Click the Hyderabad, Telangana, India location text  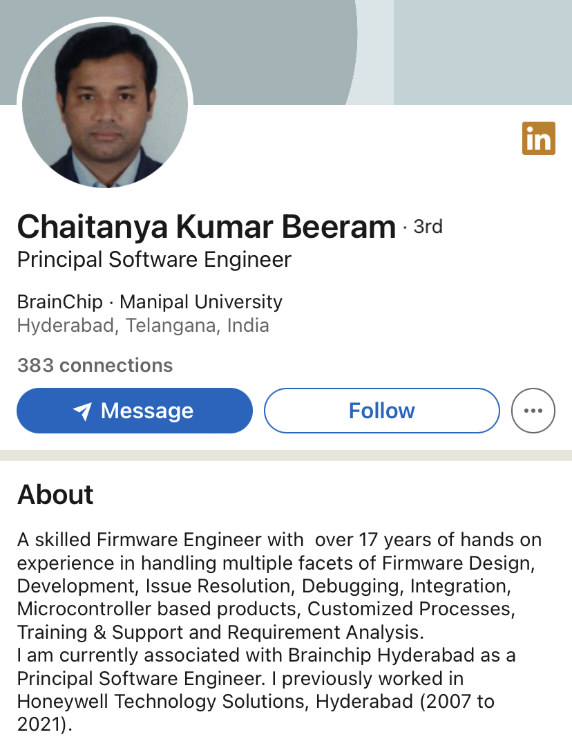143,326
